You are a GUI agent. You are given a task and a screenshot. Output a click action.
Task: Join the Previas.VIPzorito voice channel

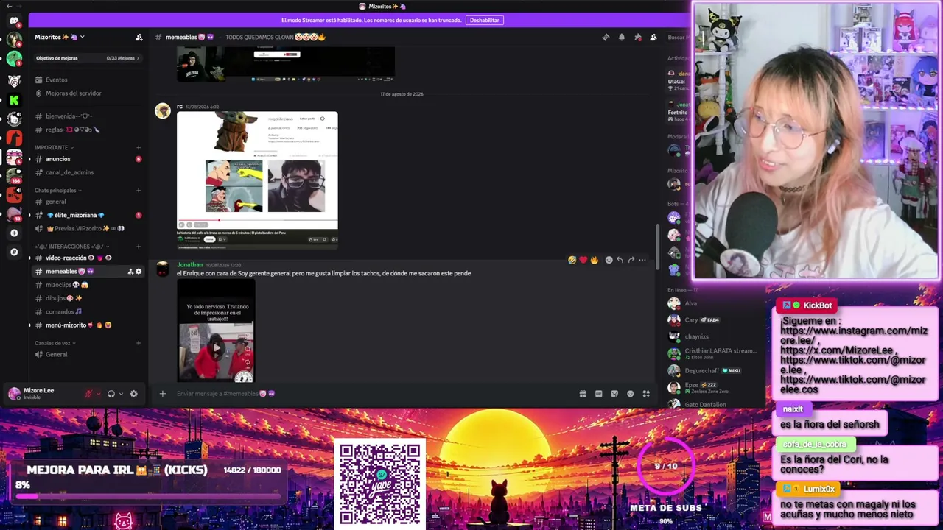tap(88, 228)
